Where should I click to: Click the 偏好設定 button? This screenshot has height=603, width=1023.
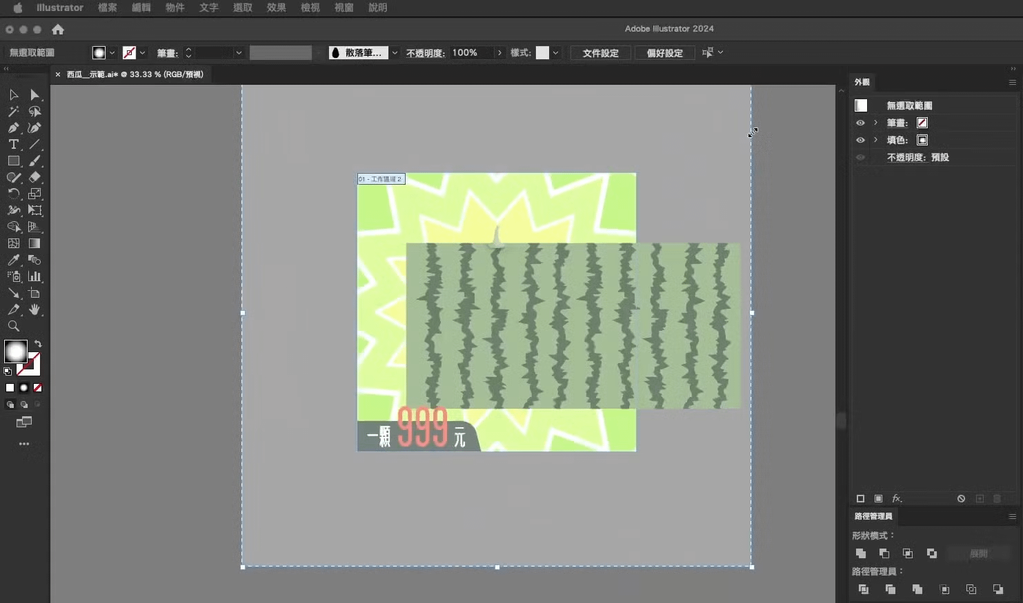[x=664, y=53]
